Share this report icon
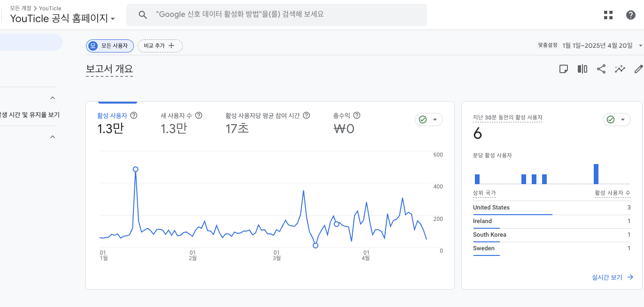The height and width of the screenshot is (307, 644). click(601, 69)
